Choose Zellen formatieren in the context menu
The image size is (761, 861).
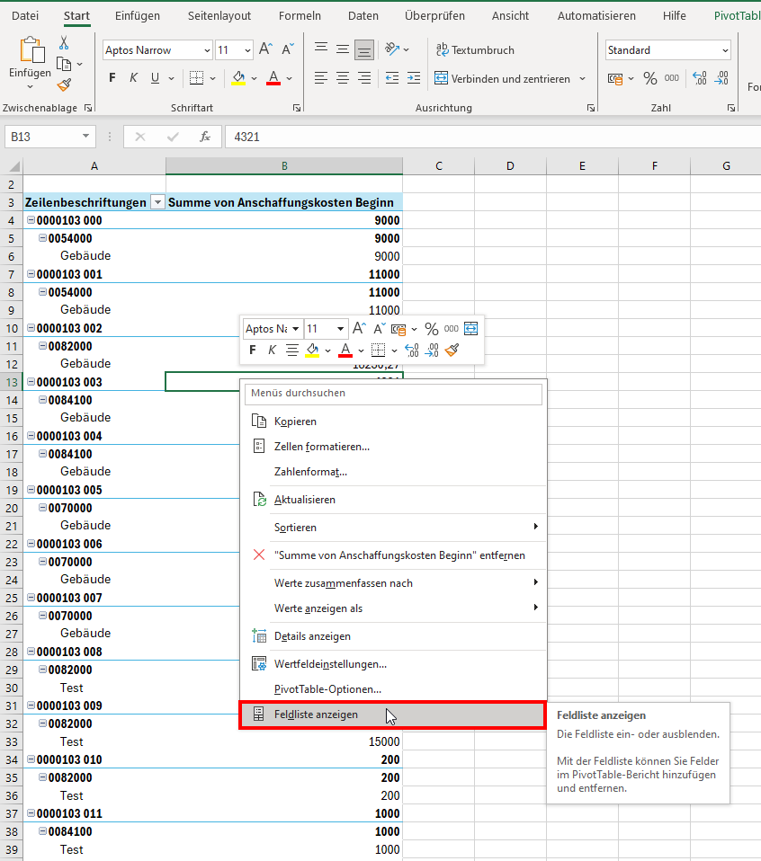[x=393, y=447]
